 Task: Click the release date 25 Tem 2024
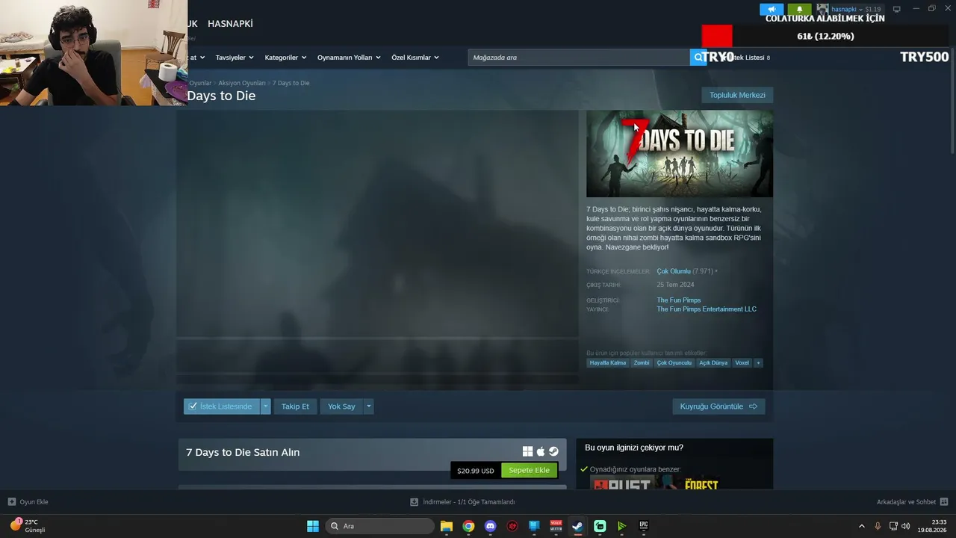[676, 285]
